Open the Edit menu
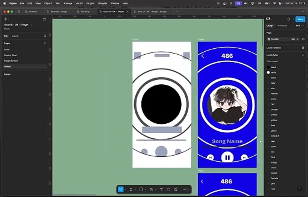Image resolution: width=308 pixels, height=197 pixels. tap(29, 3)
